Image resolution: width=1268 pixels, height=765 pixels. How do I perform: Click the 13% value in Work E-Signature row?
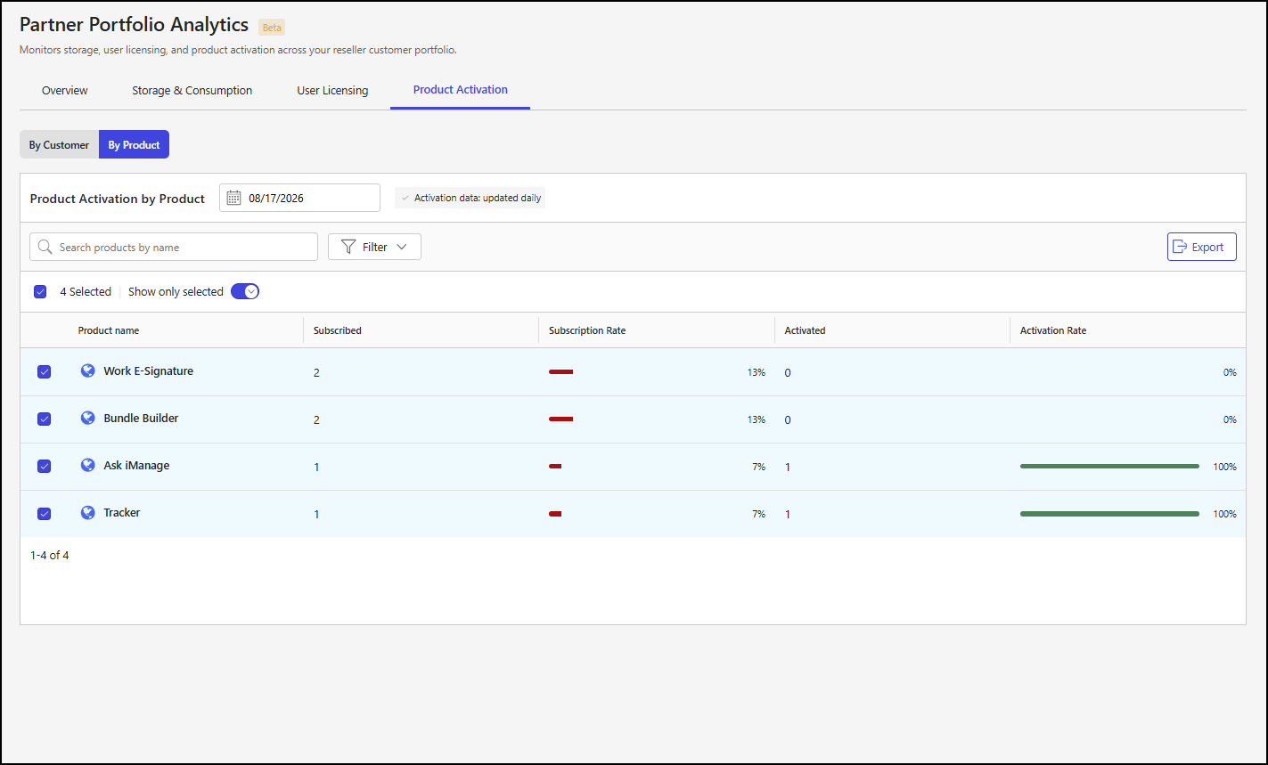coord(757,372)
